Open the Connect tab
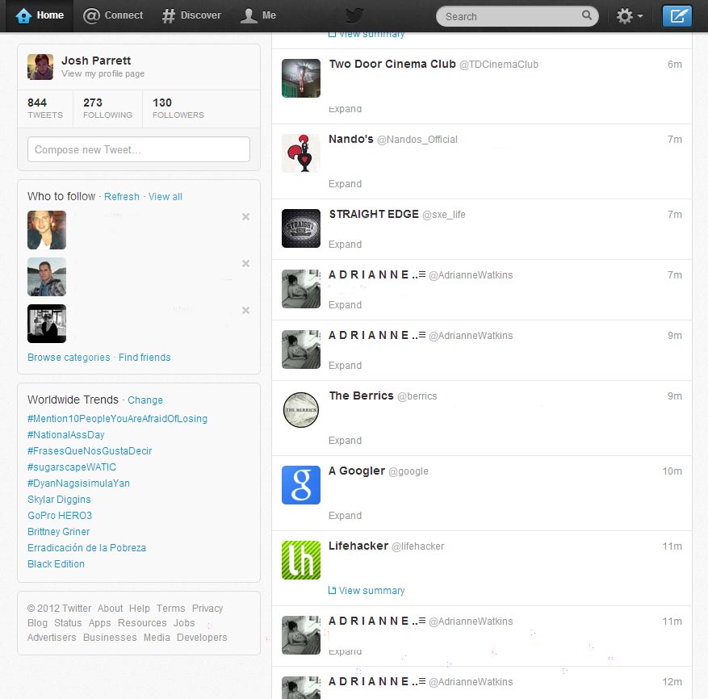Image resolution: width=708 pixels, height=699 pixels. [x=113, y=15]
